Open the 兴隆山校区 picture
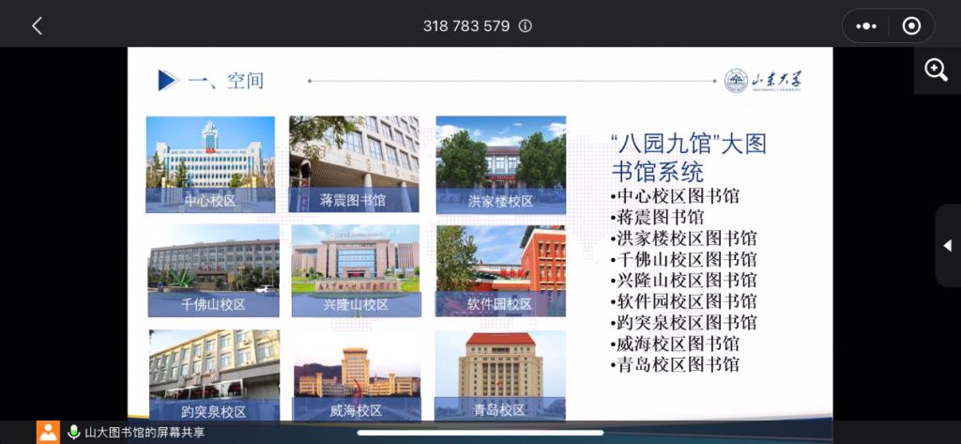 click(356, 269)
